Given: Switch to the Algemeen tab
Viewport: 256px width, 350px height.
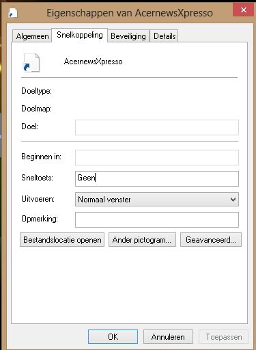Looking at the screenshot, I should click(x=32, y=36).
